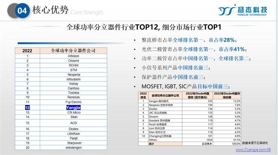Click the Silan 杭州士兰 row

[190, 132]
